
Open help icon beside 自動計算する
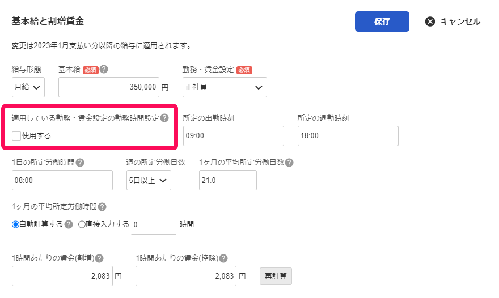pos(69,224)
